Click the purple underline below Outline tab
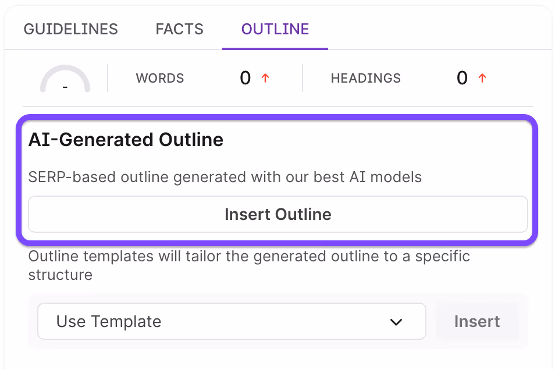555x369 pixels. tap(275, 48)
